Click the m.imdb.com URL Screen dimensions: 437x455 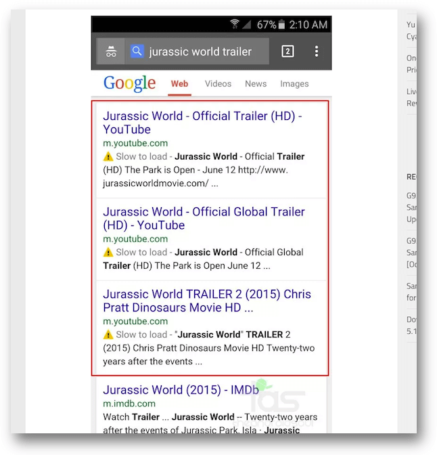129,404
